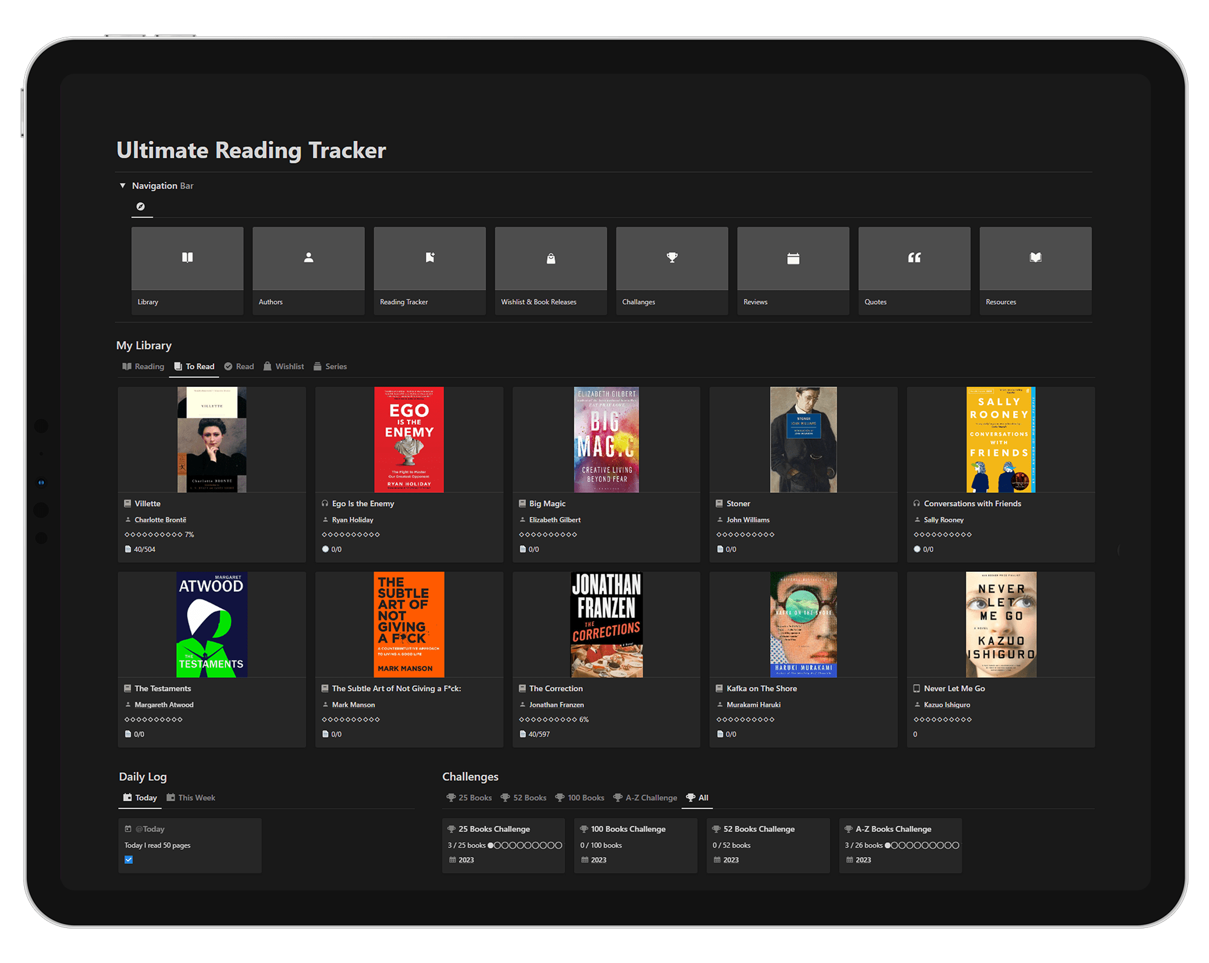Image resolution: width=1209 pixels, height=963 pixels.
Task: View This Week in the Daily Log
Action: click(x=191, y=797)
